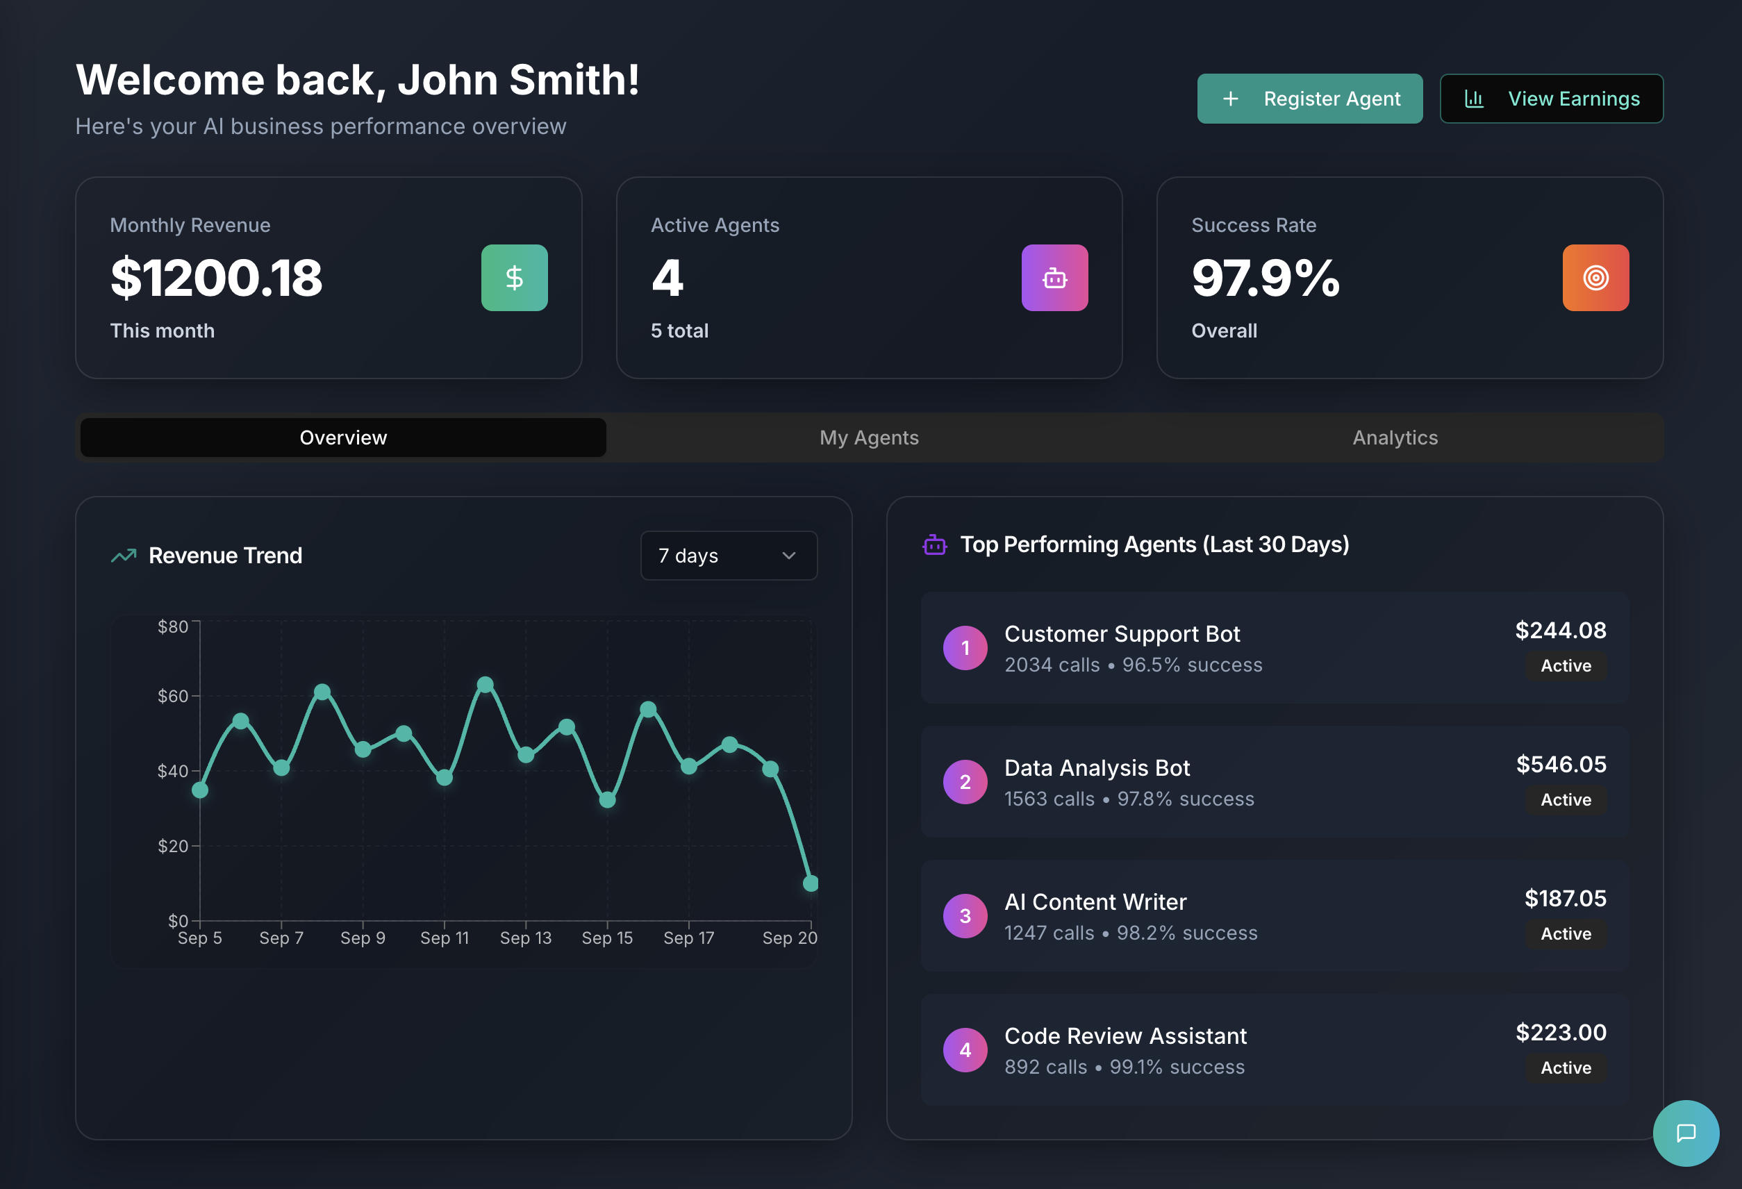Click the green dollar sign revenue icon

(x=514, y=278)
